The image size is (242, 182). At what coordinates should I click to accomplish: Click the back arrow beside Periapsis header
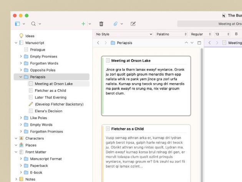coord(98,43)
